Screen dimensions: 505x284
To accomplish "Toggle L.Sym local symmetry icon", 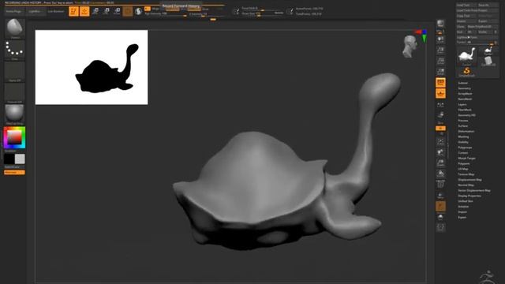I will 440,115.
